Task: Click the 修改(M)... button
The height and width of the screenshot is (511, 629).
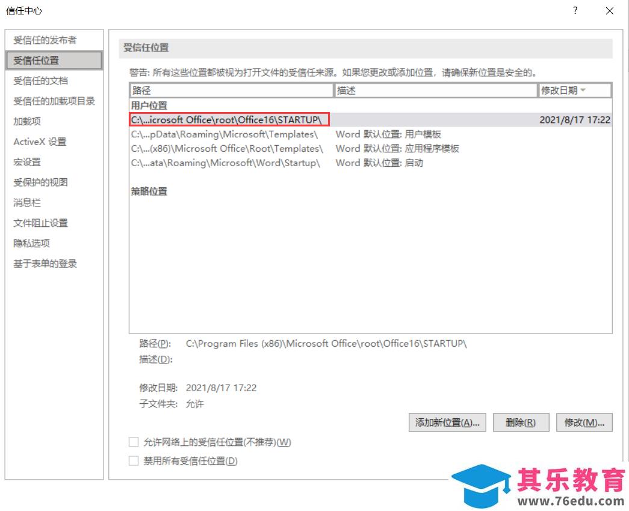Action: pyautogui.click(x=584, y=423)
